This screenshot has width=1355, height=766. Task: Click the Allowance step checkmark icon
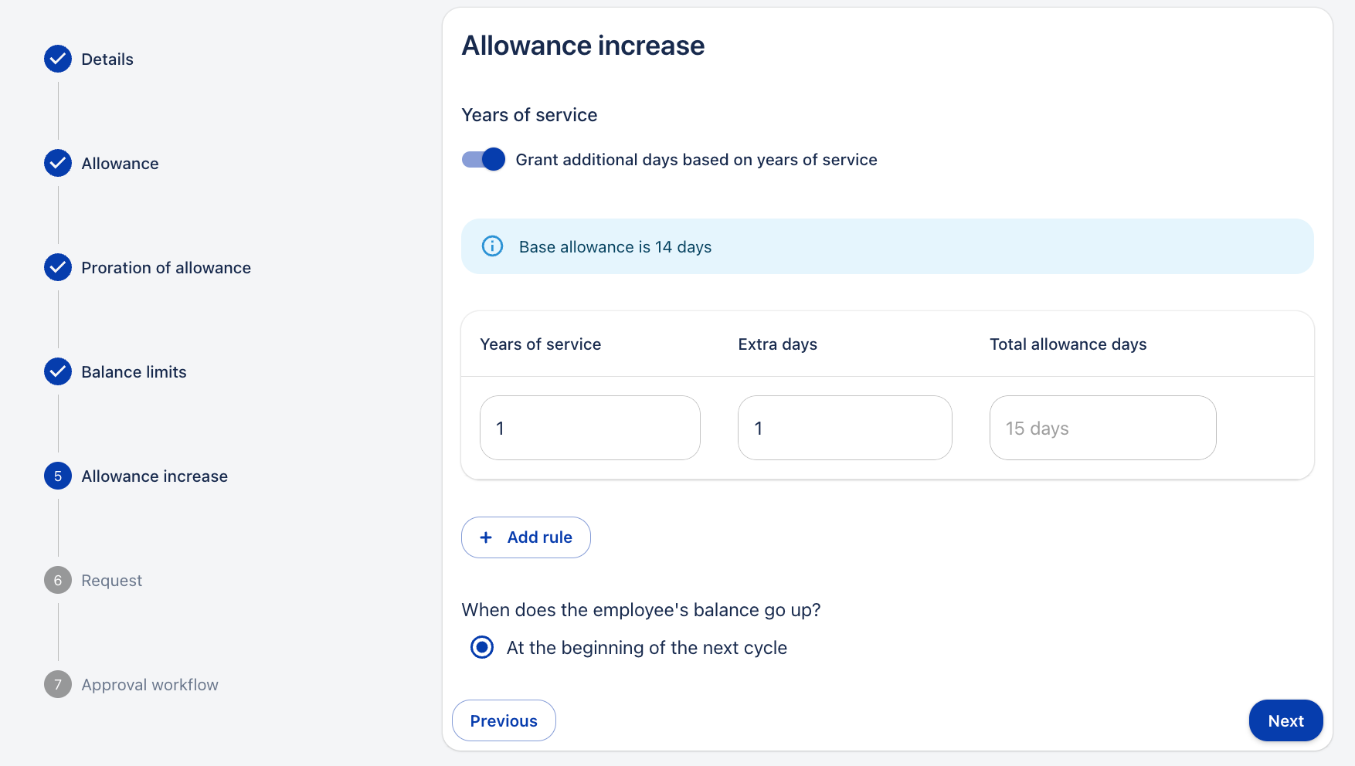(58, 163)
